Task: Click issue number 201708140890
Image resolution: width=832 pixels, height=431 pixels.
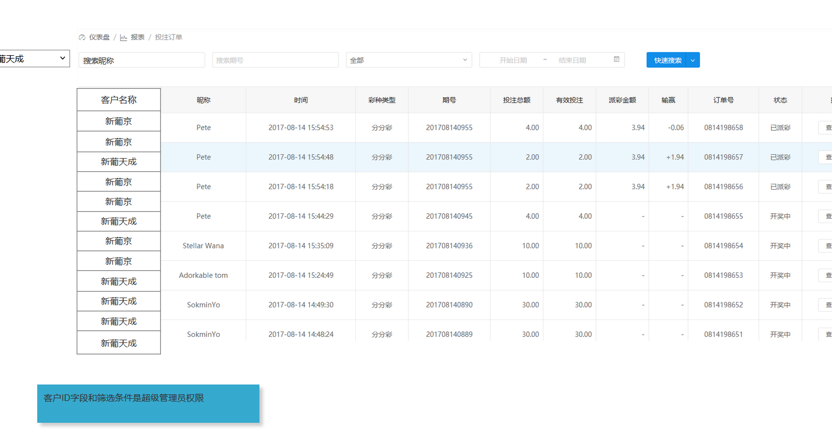Action: (449, 305)
